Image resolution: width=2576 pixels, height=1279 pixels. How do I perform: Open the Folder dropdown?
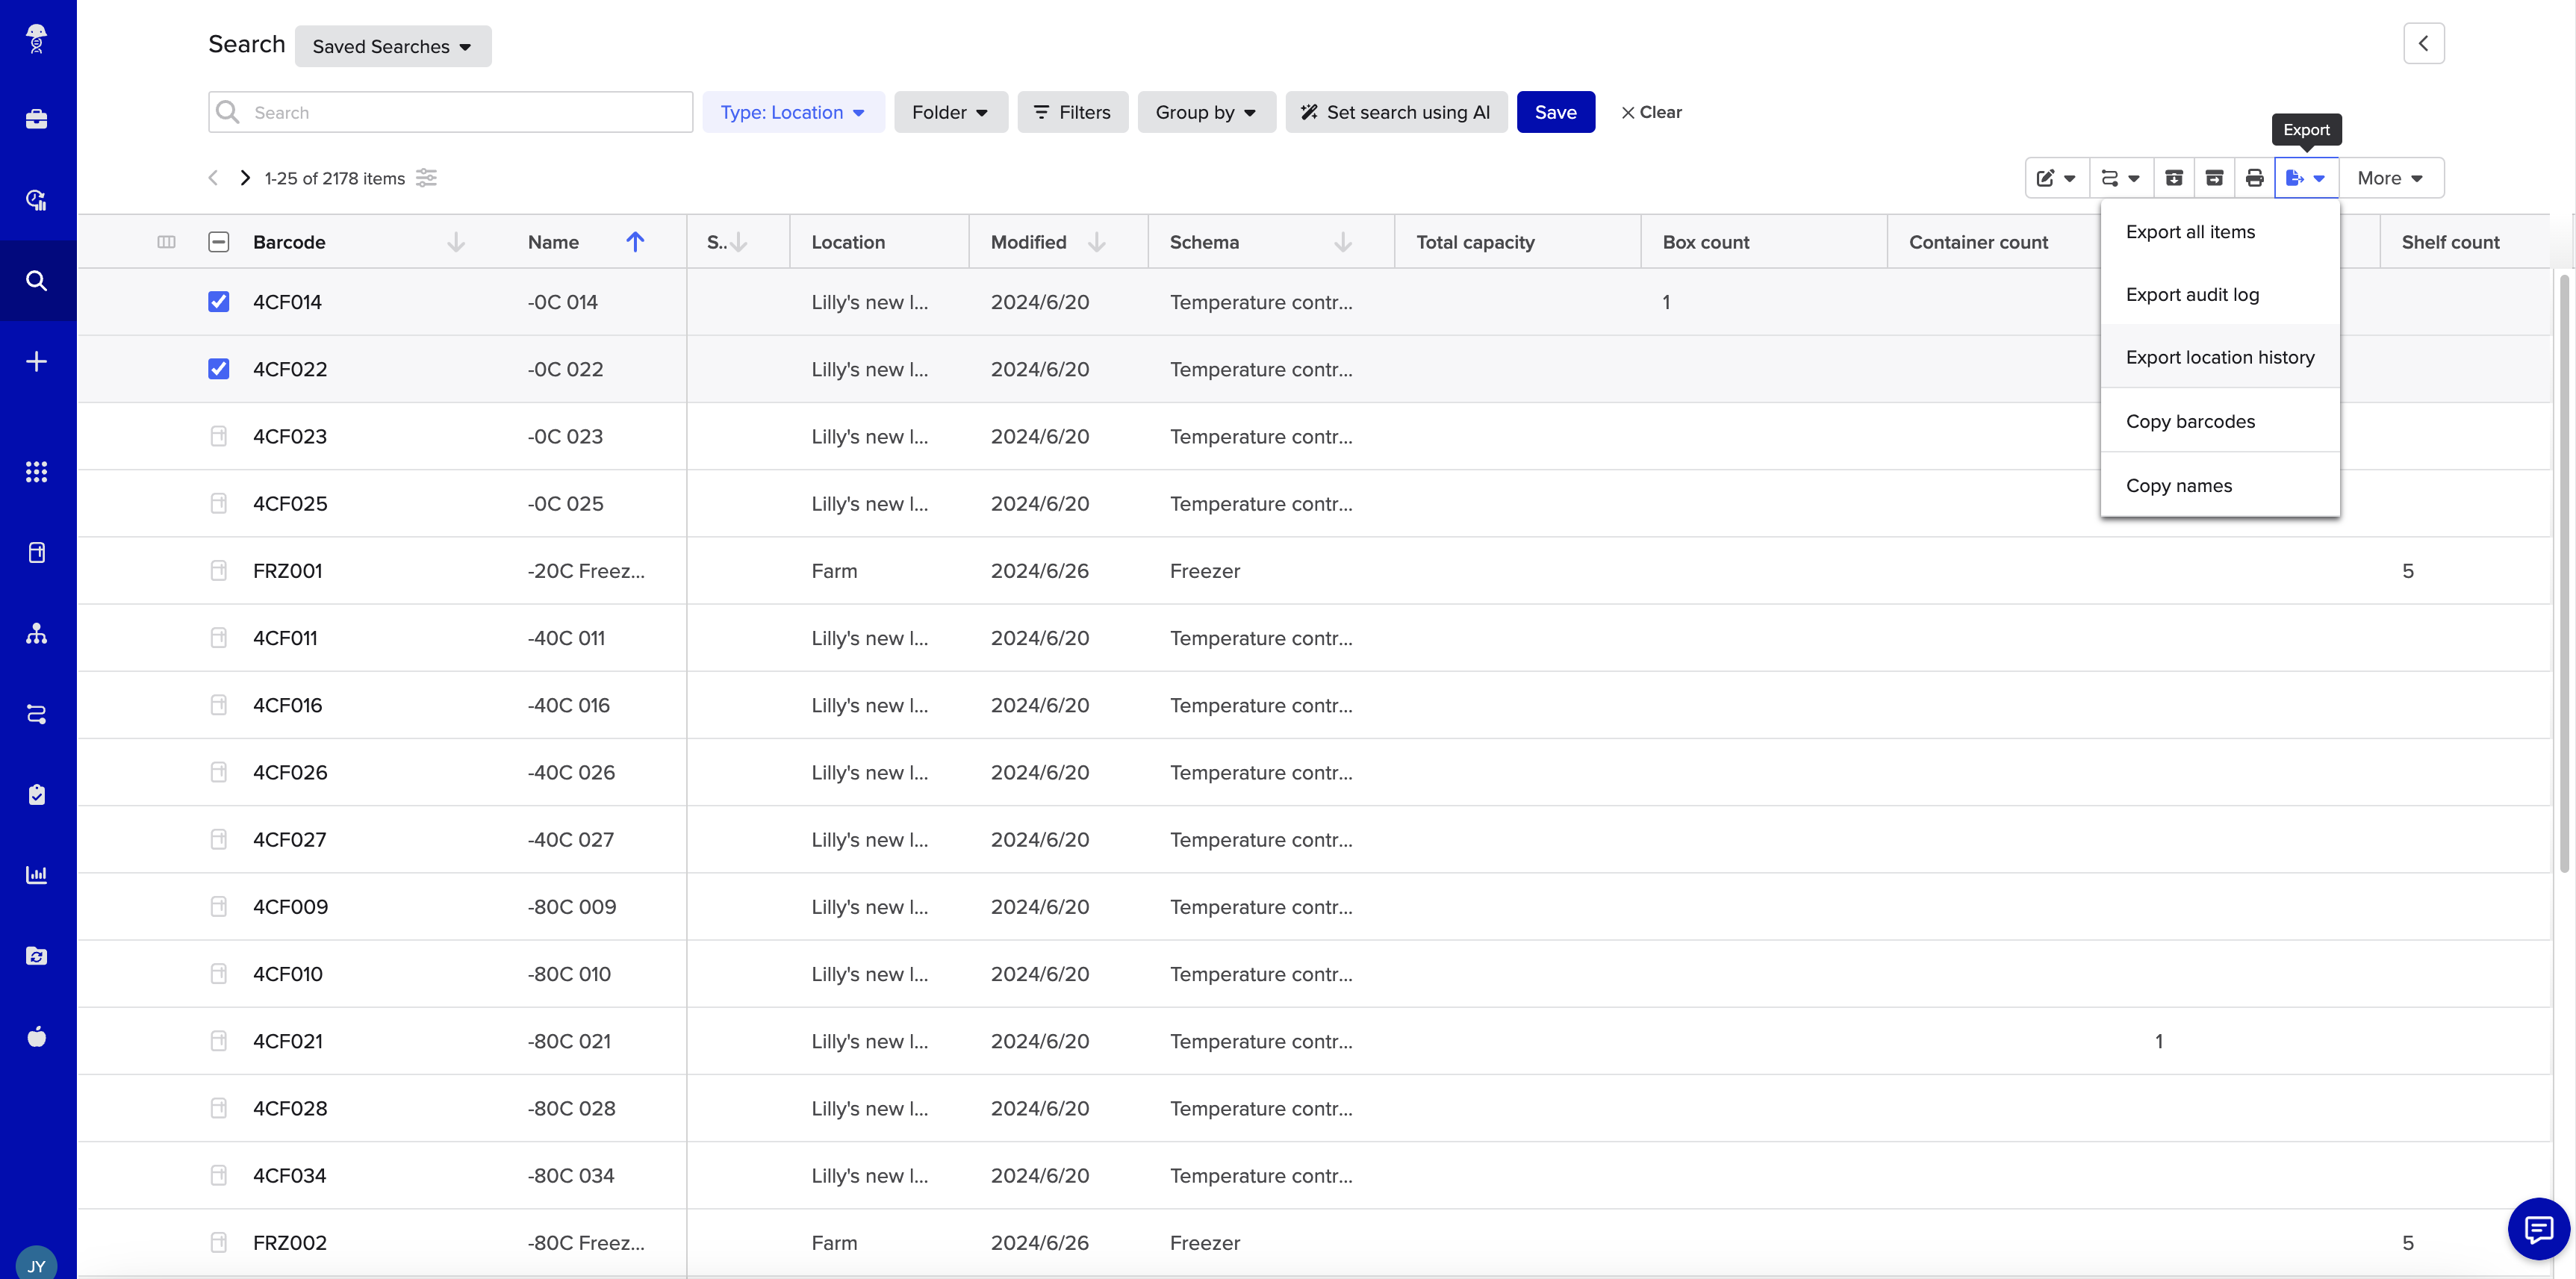950,112
